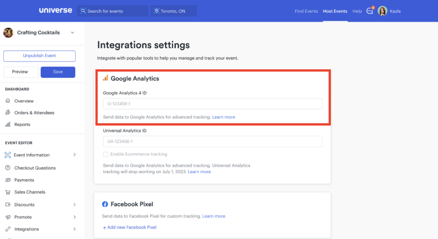This screenshot has width=438, height=239.
Task: Click the blue Save button
Action: point(58,72)
